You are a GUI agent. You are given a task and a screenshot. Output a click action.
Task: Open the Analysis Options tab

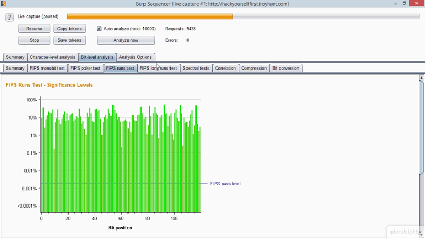(135, 57)
